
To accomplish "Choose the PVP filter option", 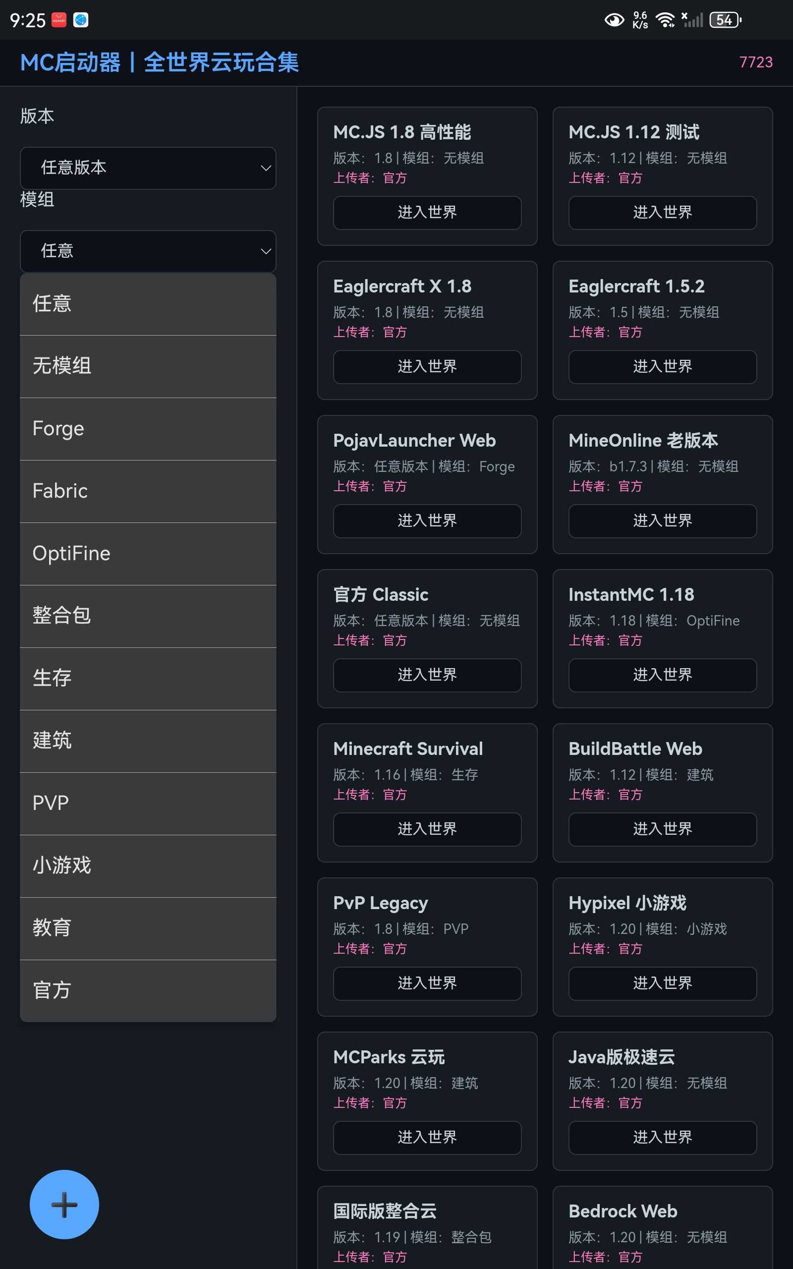I will [148, 803].
